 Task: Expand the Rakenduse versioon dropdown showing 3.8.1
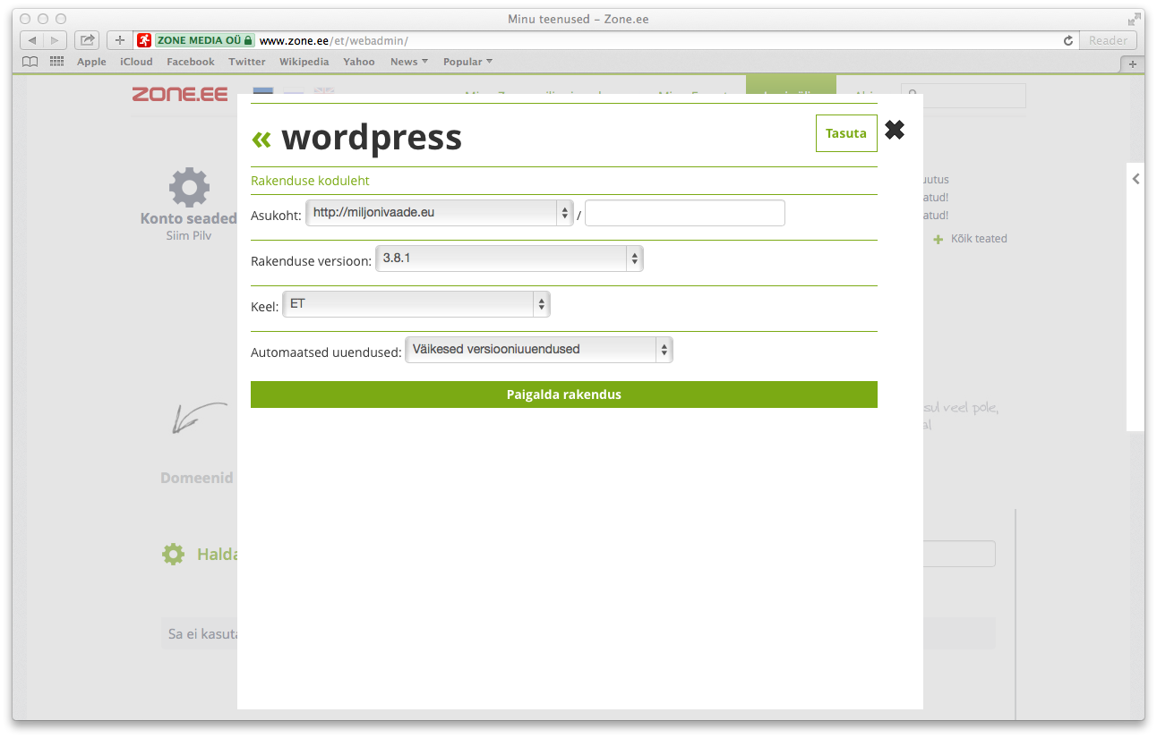coord(509,259)
